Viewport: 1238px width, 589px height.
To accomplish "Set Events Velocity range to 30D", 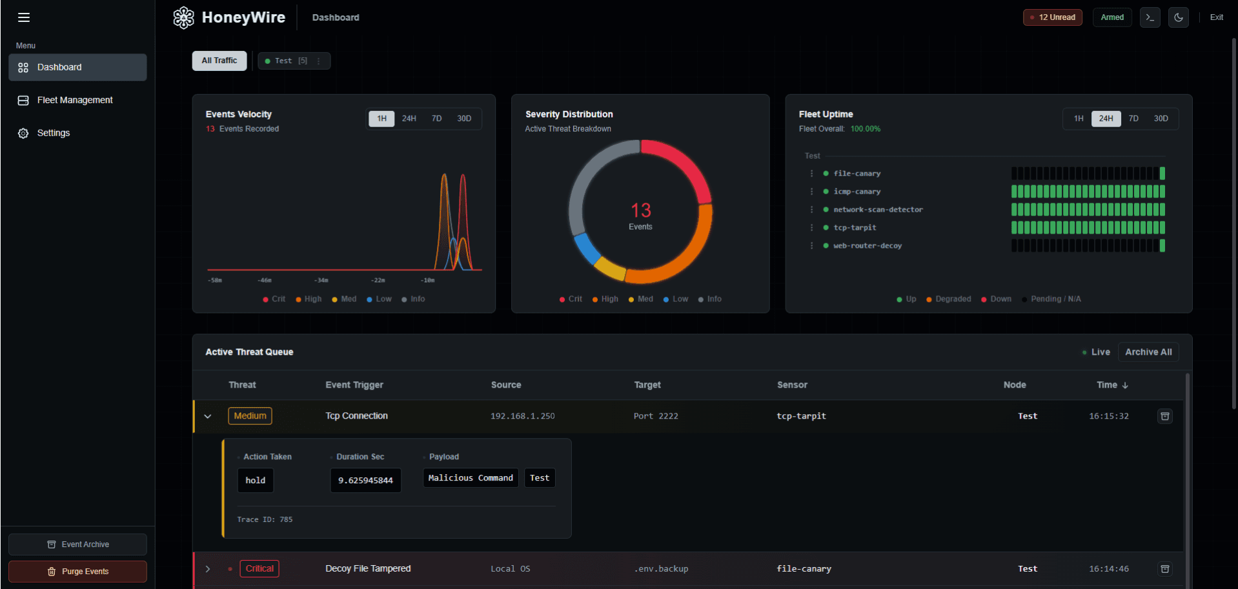I will pos(464,119).
